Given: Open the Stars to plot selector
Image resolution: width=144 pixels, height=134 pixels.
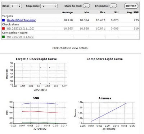Looking at the screenshot, I should pos(86,6).
